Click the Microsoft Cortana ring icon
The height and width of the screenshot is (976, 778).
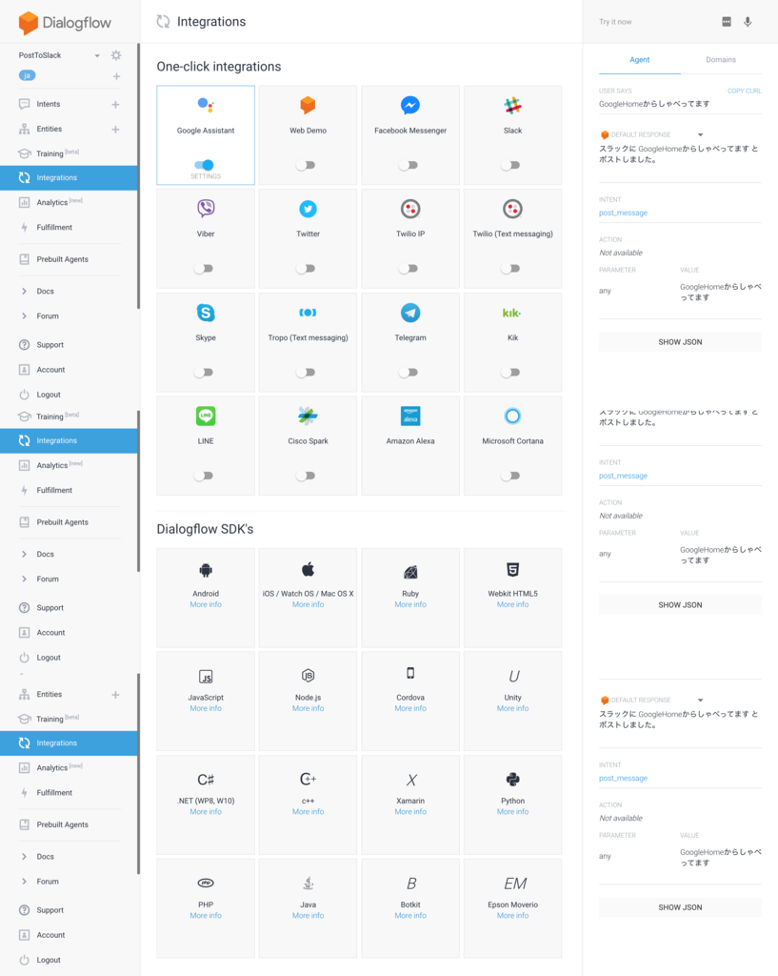pyautogui.click(x=512, y=416)
